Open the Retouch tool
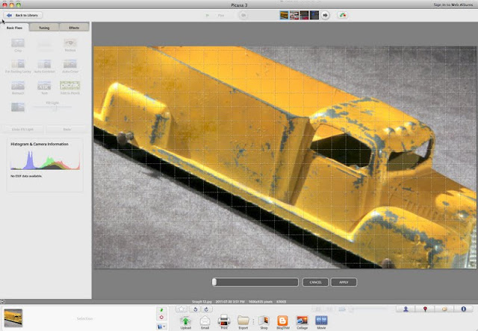Image resolution: width=478 pixels, height=331 pixels. pos(18,86)
